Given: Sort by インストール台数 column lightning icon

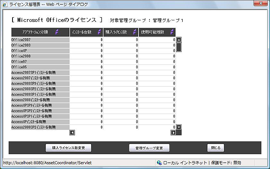Looking at the screenshot, I should click(99, 32).
